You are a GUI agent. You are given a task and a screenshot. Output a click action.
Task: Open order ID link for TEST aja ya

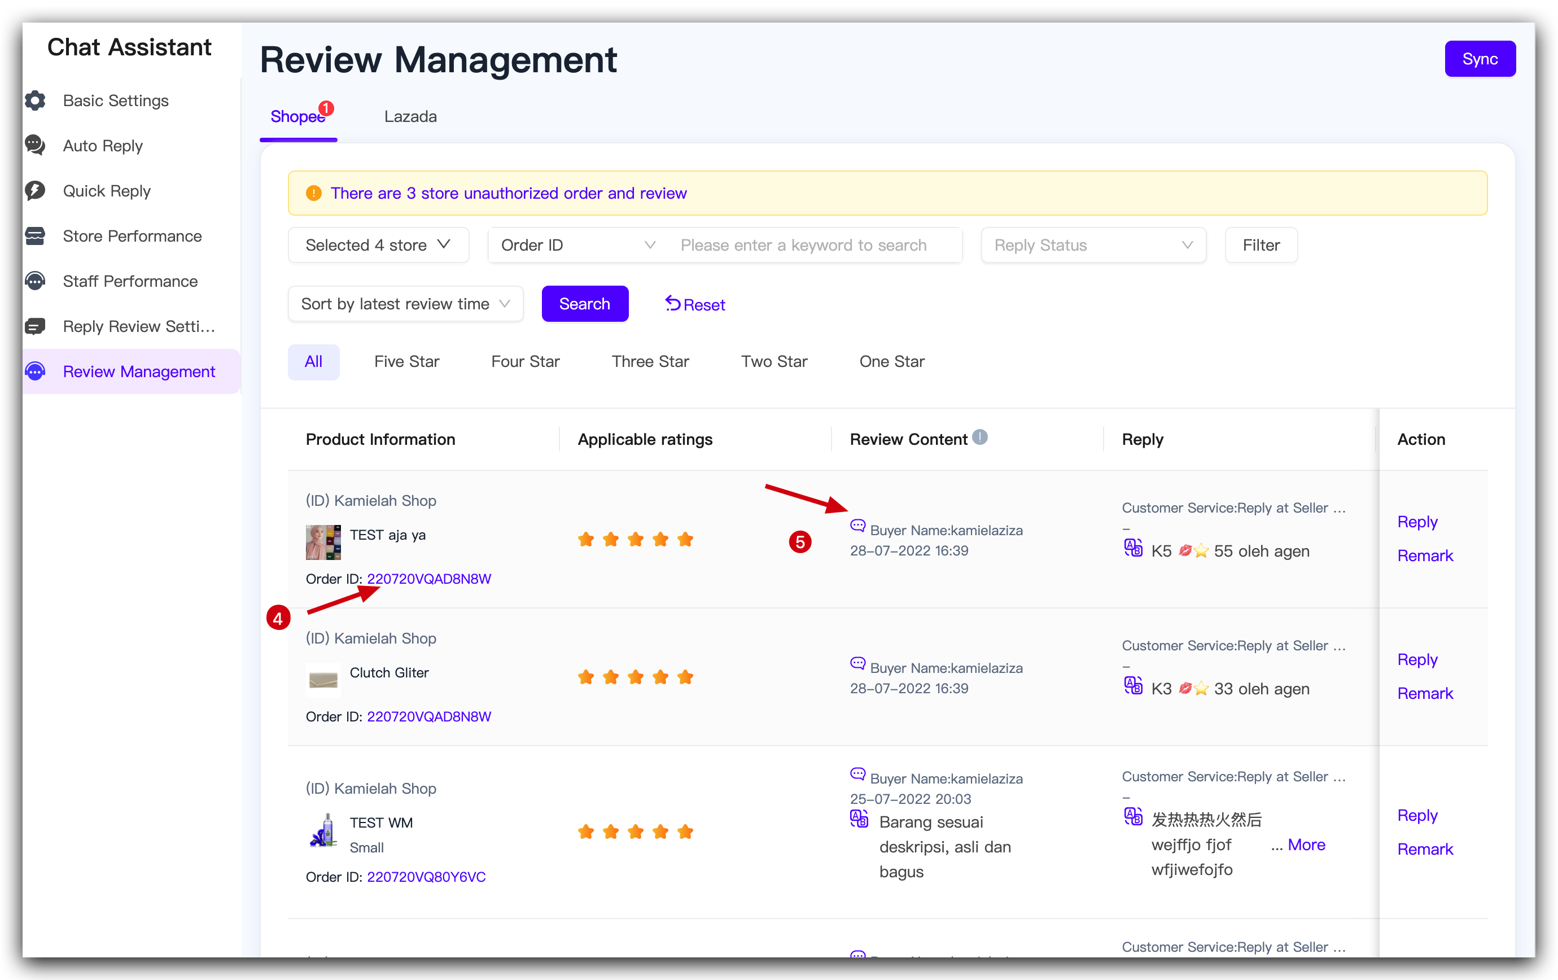[429, 579]
